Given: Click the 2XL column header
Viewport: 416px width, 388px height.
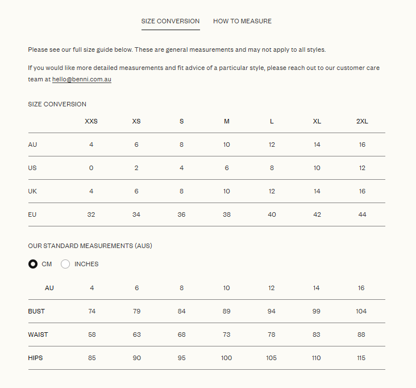Looking at the screenshot, I should tap(362, 121).
